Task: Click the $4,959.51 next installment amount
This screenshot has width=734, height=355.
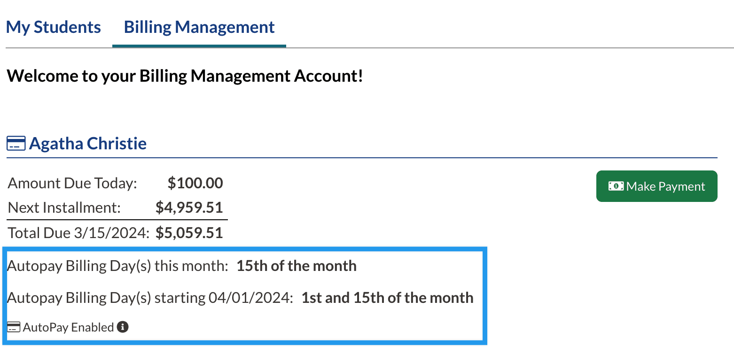Action: (189, 208)
